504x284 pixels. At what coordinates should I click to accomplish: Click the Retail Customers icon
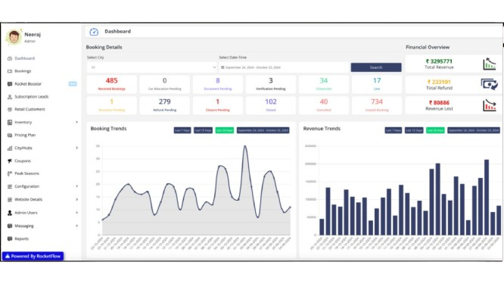click(10, 109)
